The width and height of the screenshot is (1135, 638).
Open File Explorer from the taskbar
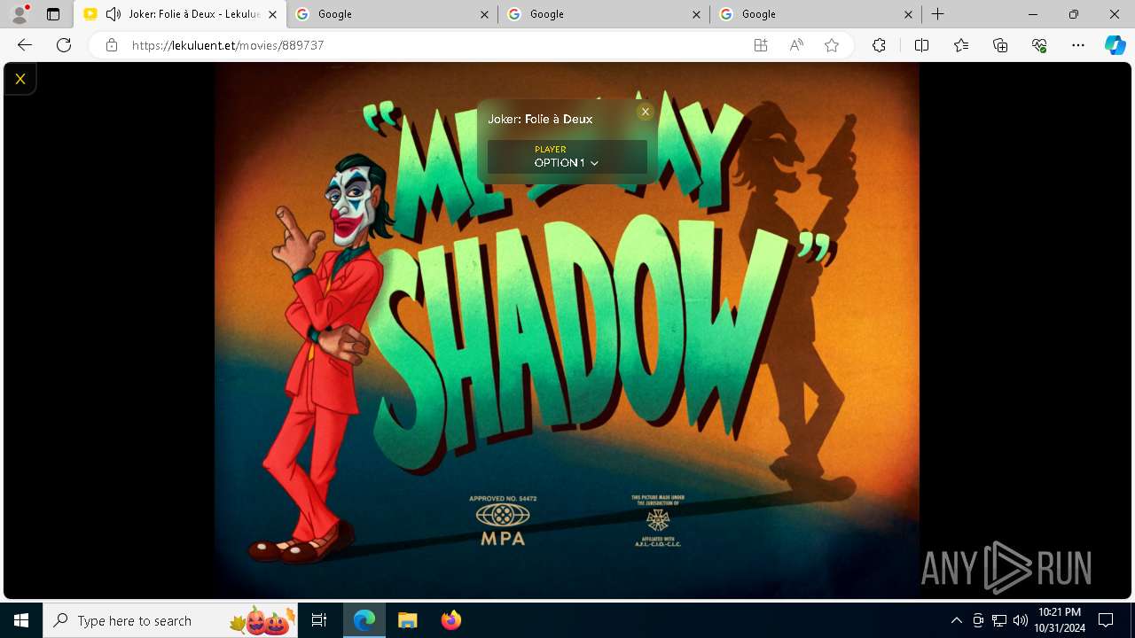pyautogui.click(x=408, y=620)
